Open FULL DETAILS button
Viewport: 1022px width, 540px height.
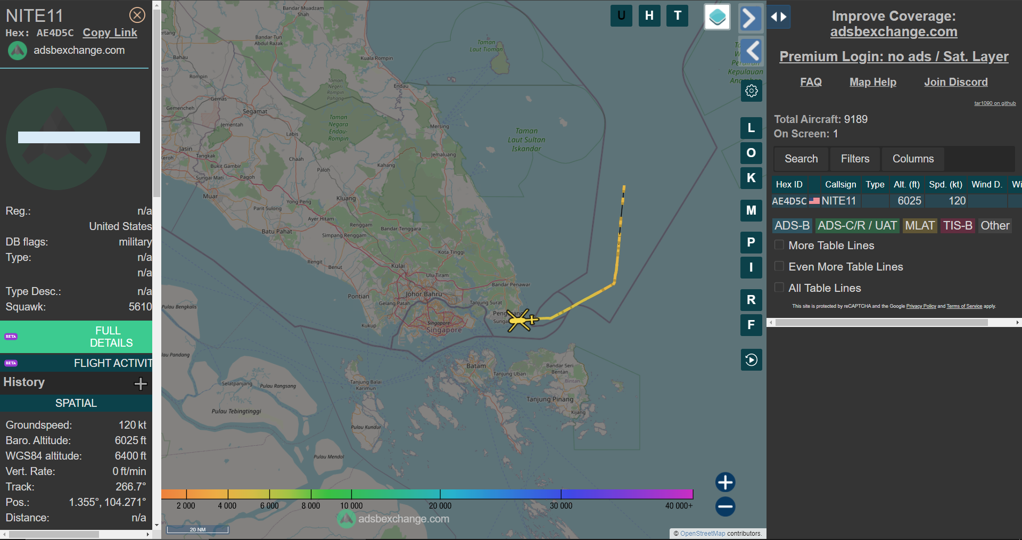pos(76,337)
